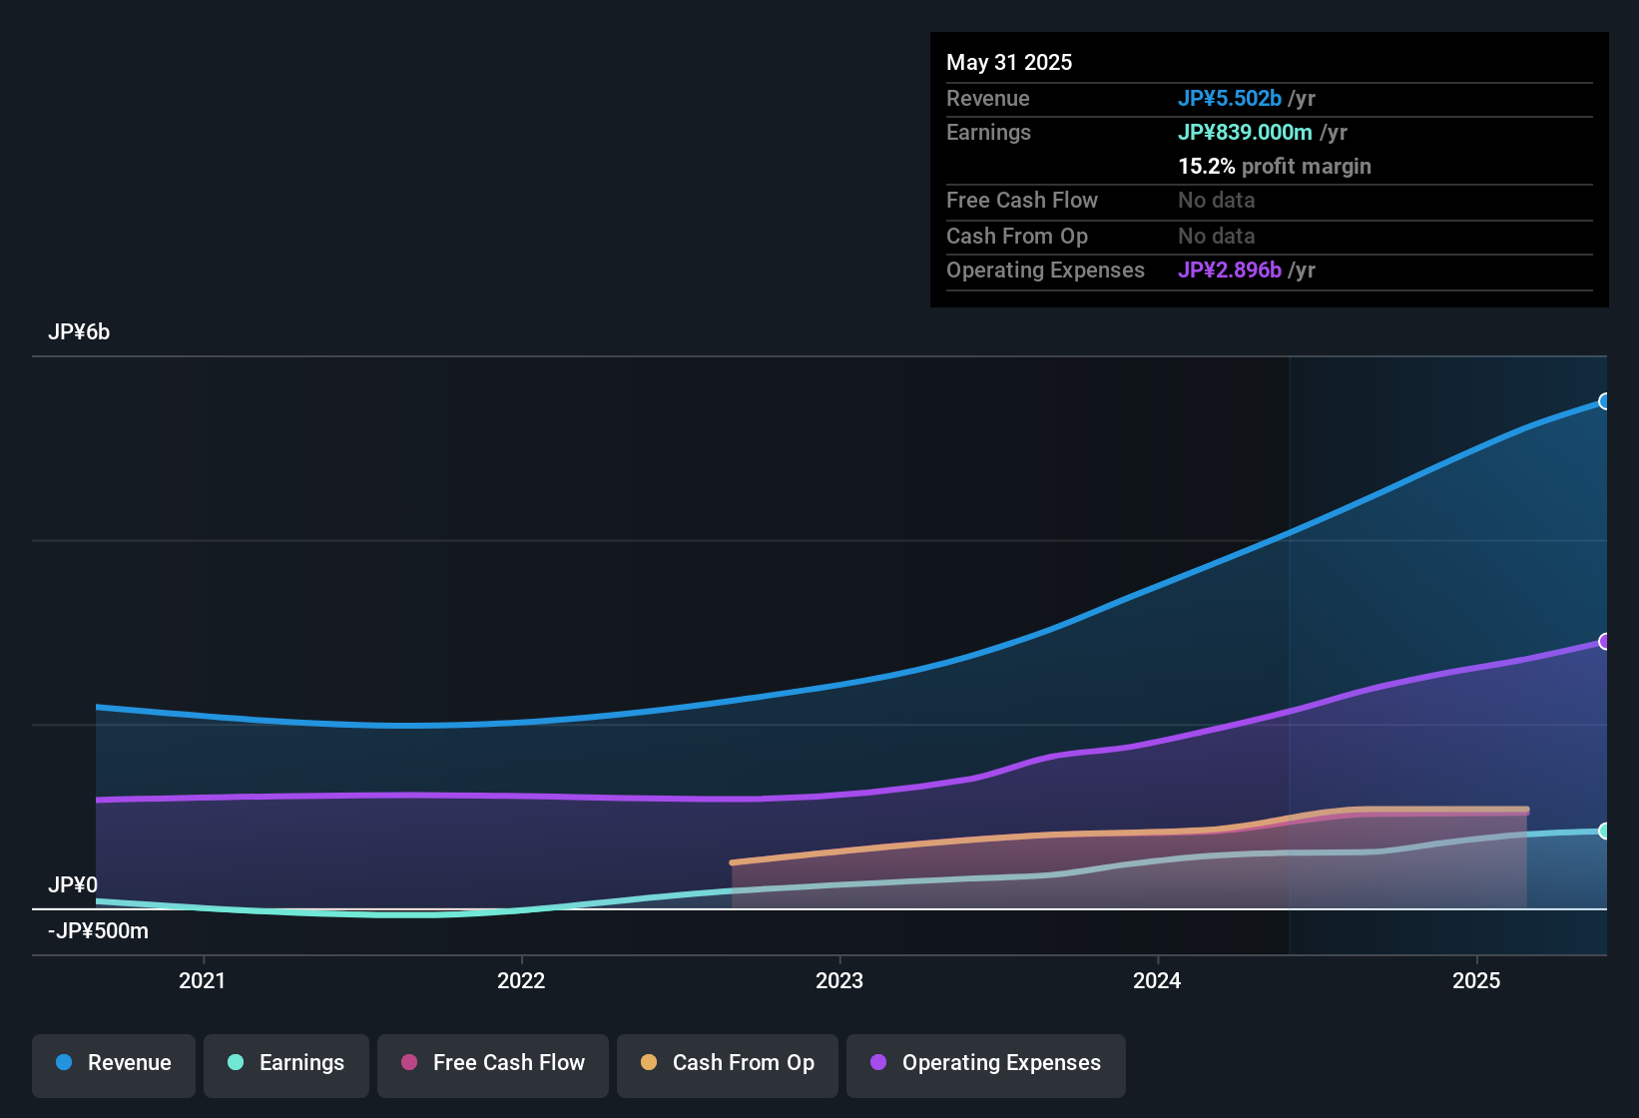Click the Revenue endpoint marker on chart

1605,401
